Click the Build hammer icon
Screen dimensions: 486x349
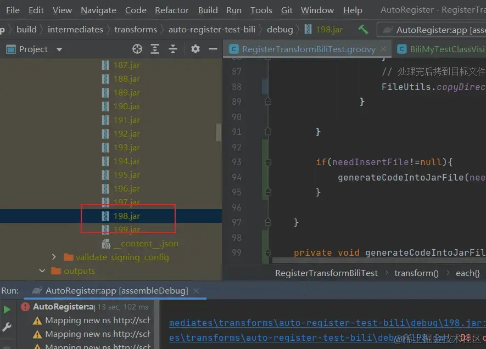(x=363, y=30)
